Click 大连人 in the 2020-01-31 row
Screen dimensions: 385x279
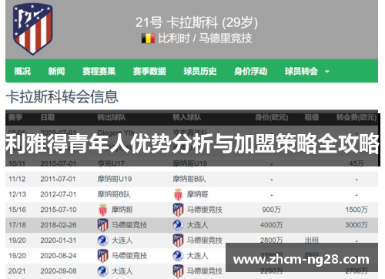pyautogui.click(x=122, y=240)
